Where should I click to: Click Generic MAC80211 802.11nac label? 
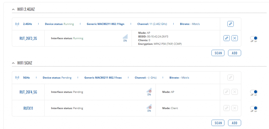103,78
